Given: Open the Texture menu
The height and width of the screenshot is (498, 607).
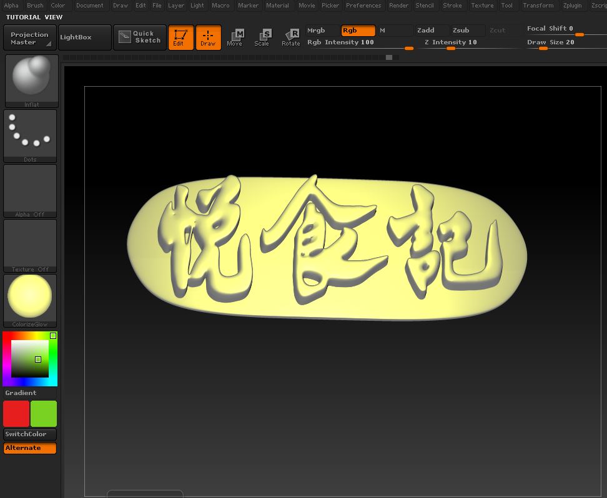Looking at the screenshot, I should 482,6.
